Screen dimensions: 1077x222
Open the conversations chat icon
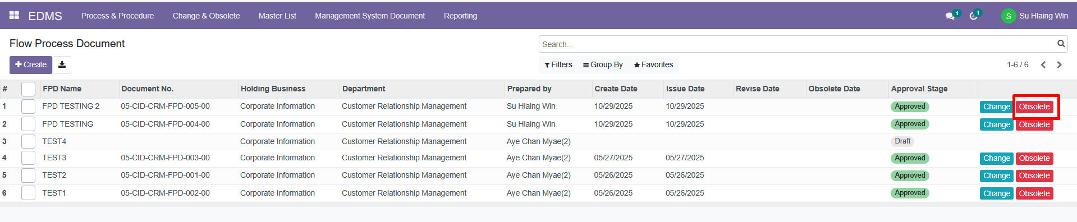tap(950, 16)
